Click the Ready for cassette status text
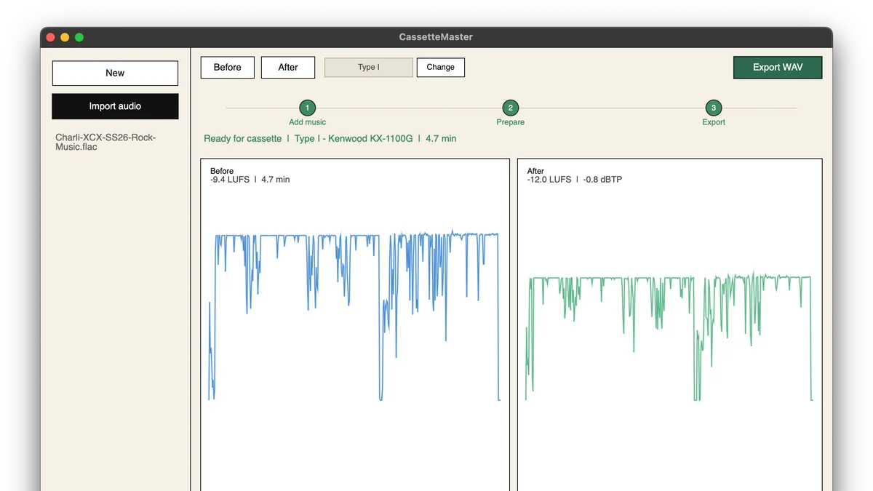The width and height of the screenshot is (873, 491). 242,138
